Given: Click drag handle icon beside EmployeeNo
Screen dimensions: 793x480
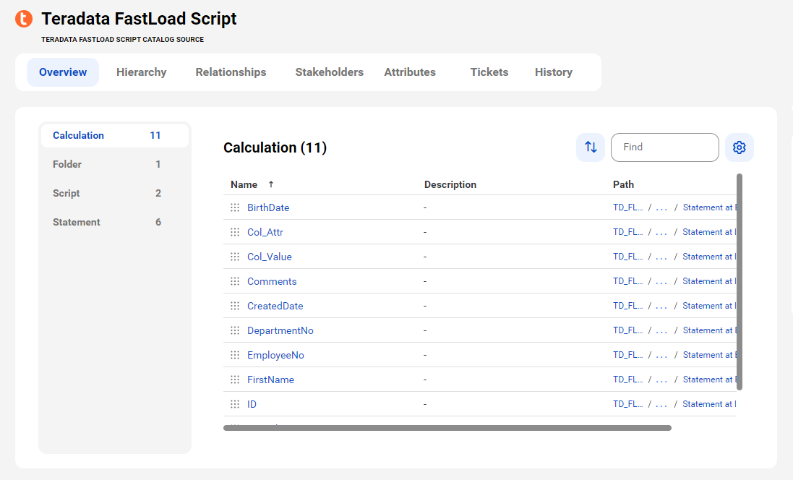Looking at the screenshot, I should [x=235, y=355].
